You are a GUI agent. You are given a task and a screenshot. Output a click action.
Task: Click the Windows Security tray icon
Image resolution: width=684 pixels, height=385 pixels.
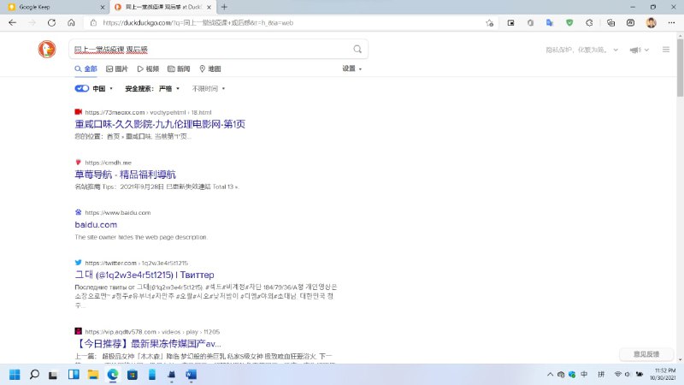point(572,374)
